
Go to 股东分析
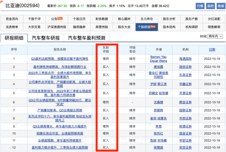(169, 19)
